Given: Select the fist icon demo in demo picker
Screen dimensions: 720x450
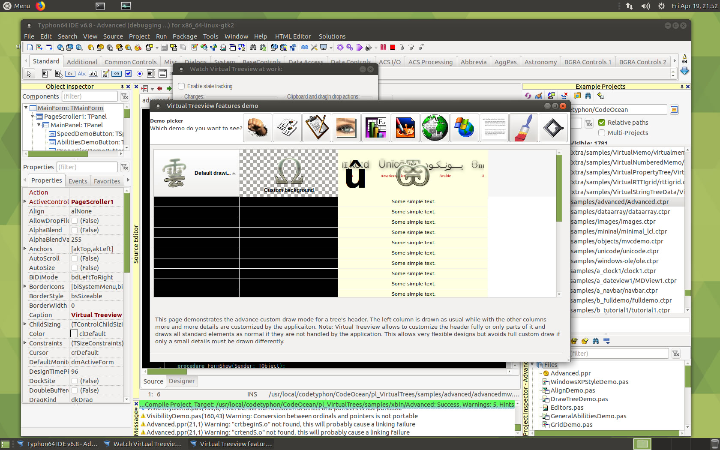Looking at the screenshot, I should [x=258, y=128].
